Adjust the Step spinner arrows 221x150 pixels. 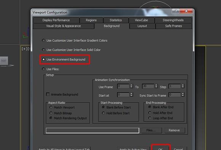click(183, 86)
